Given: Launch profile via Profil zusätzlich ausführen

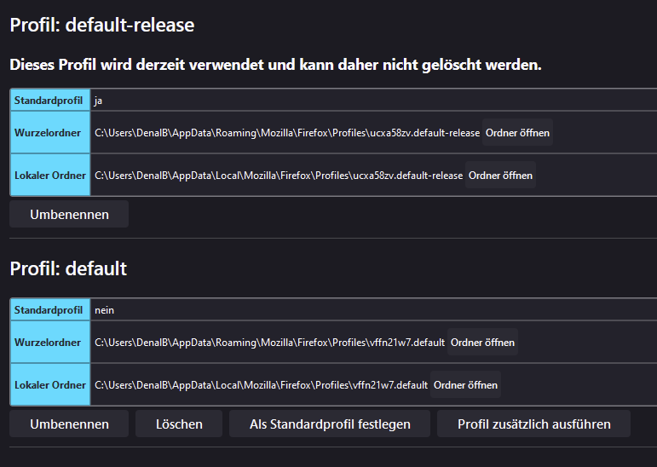Looking at the screenshot, I should pyautogui.click(x=533, y=424).
